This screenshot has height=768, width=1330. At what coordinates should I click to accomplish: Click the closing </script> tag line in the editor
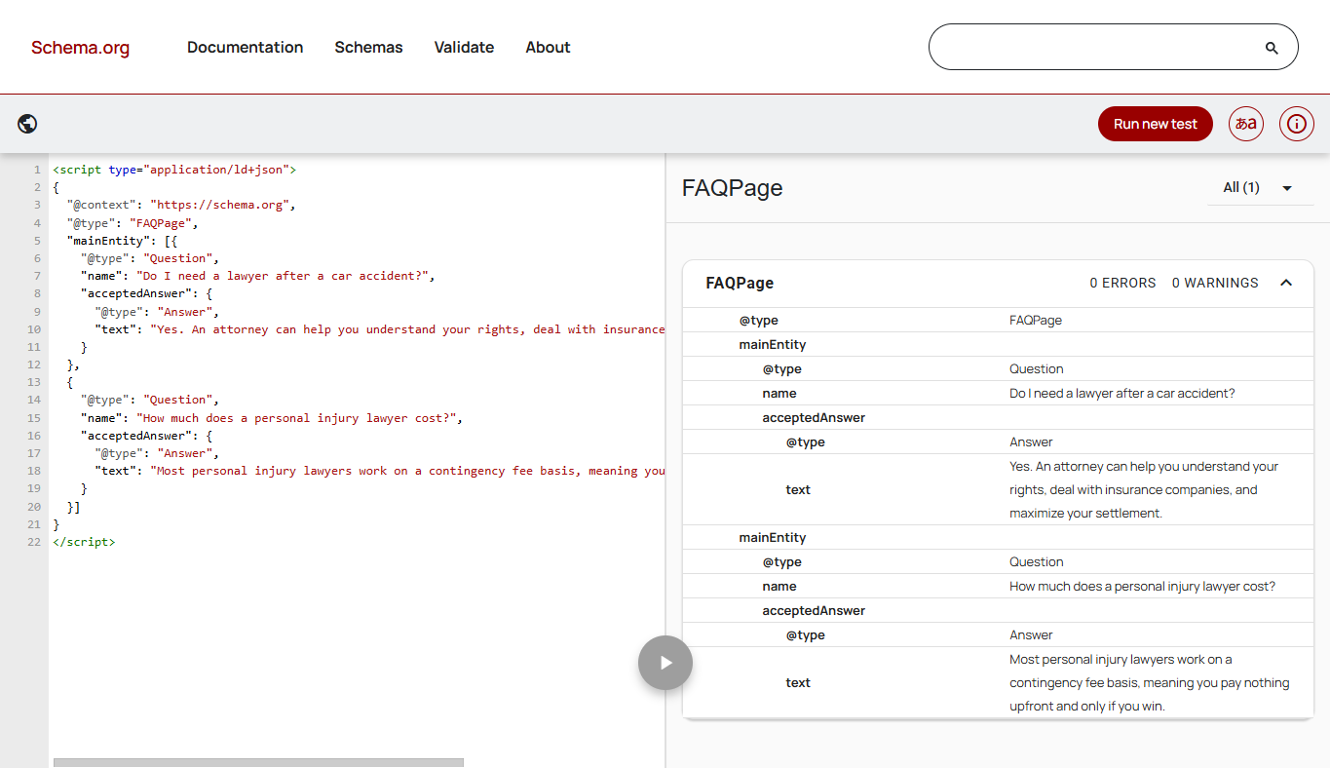point(84,542)
